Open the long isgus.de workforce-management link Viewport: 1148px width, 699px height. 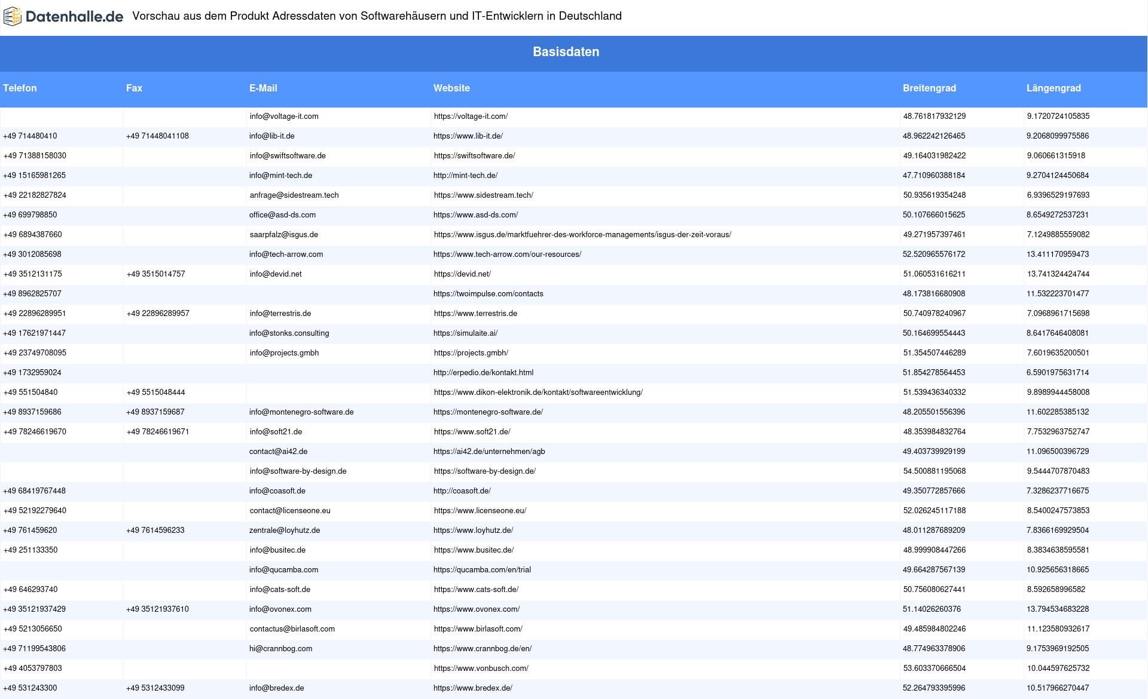[582, 235]
